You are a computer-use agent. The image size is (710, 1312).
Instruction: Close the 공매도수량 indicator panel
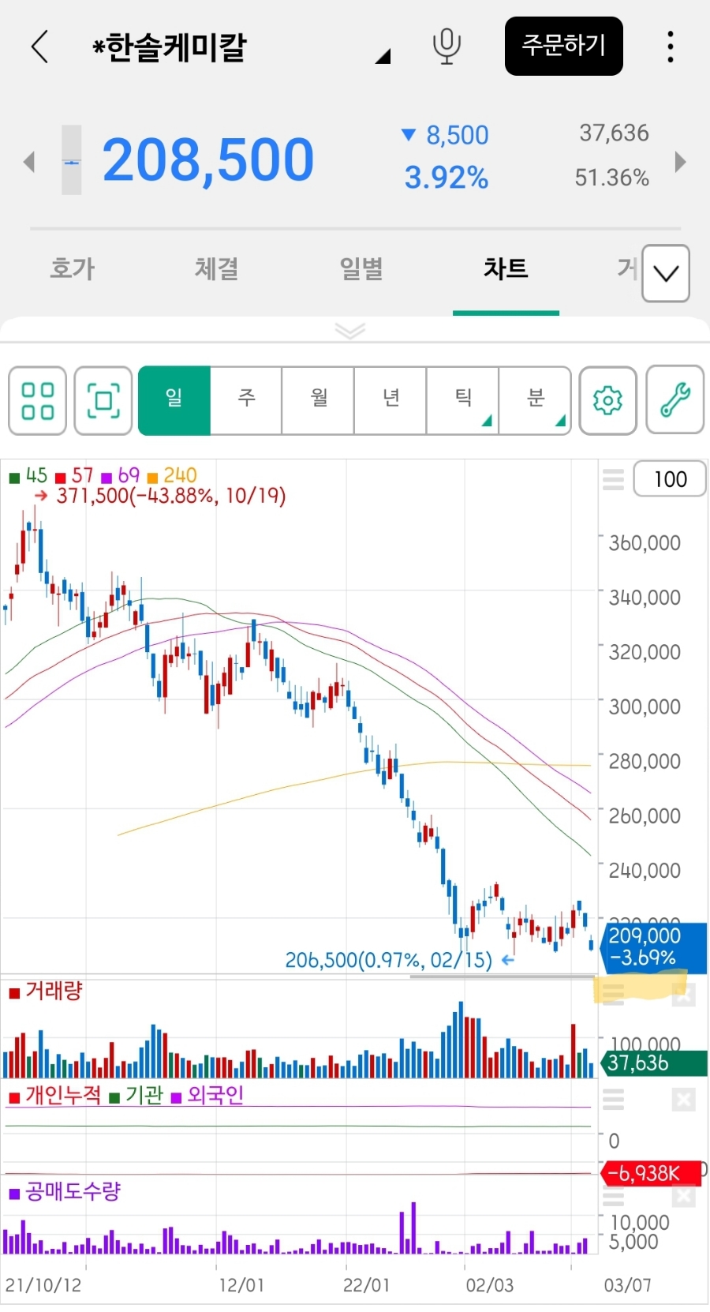(x=684, y=1196)
